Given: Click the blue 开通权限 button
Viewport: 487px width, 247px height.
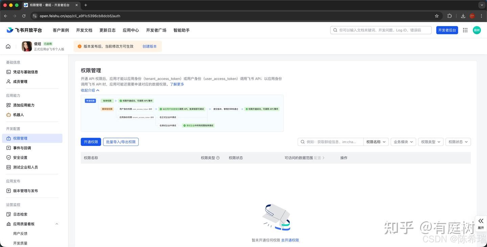Looking at the screenshot, I should coord(91,142).
